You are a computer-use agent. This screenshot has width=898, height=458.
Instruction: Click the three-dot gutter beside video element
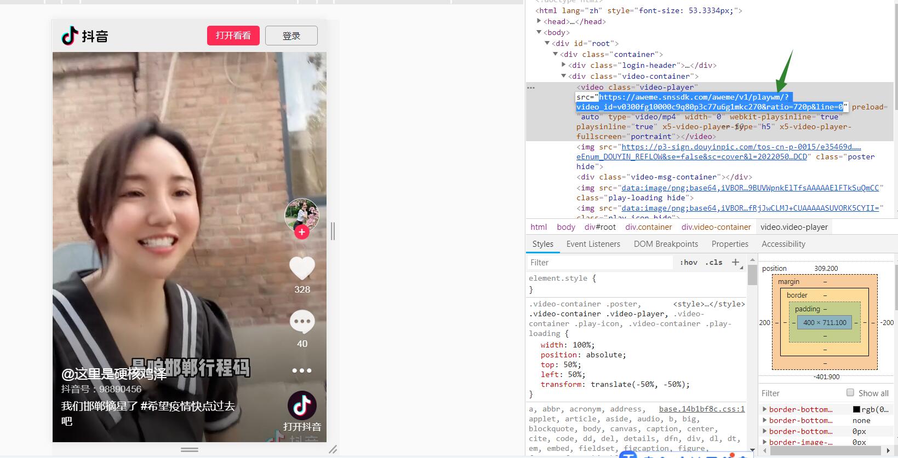coord(530,88)
